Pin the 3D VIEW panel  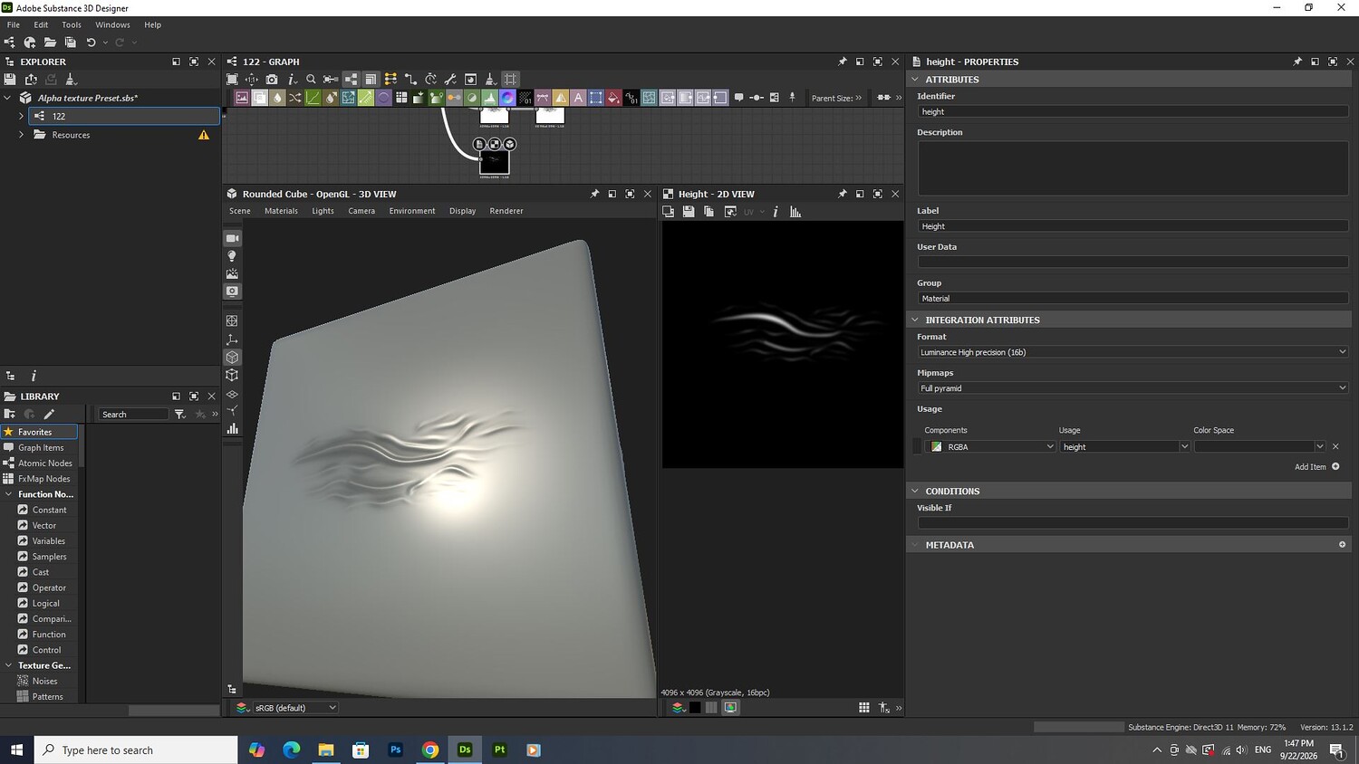pos(594,194)
